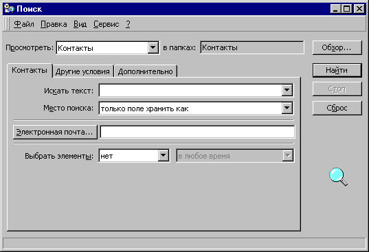The image size is (369, 252).
Task: Focus the Электронная почта text field
Action: pyautogui.click(x=197, y=132)
